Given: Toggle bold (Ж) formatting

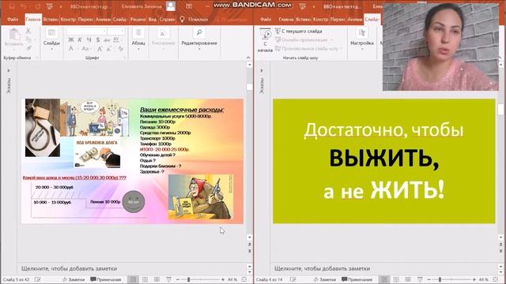Looking at the screenshot, I should pyautogui.click(x=71, y=40).
